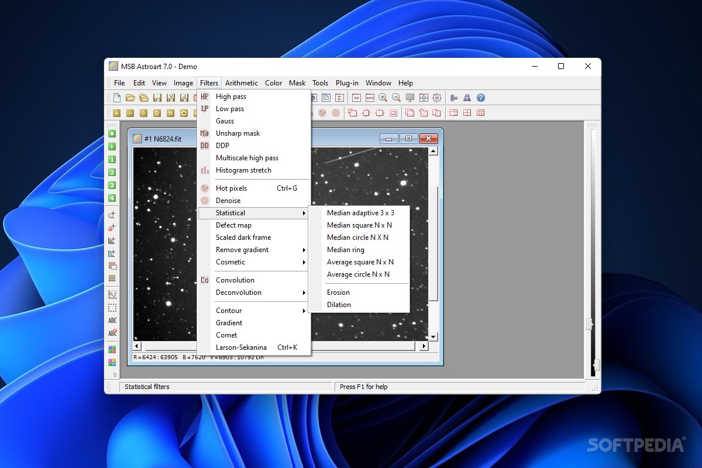Click the HP icon beside High pass

(x=205, y=97)
